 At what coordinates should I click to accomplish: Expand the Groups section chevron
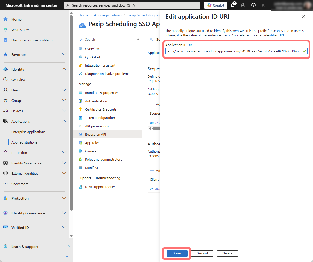coord(64,101)
